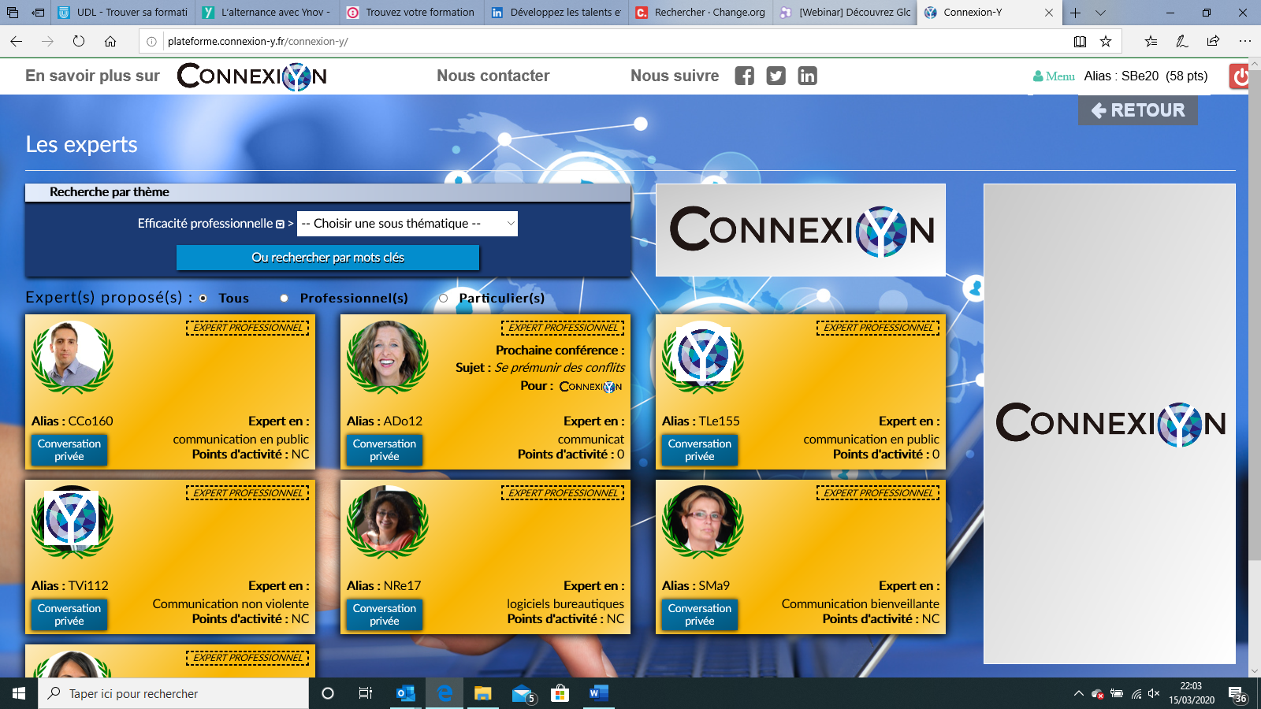Switch to the Webinar Découvrez tab
Image resolution: width=1261 pixels, height=709 pixels.
845,13
